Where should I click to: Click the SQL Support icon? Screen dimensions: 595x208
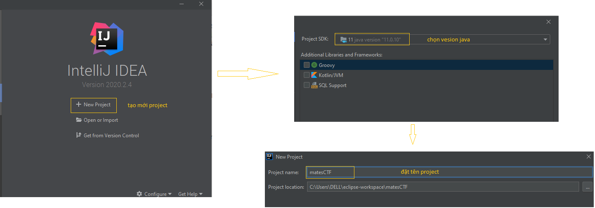[314, 85]
